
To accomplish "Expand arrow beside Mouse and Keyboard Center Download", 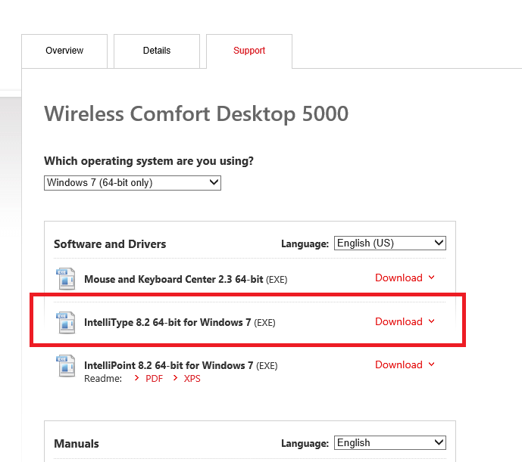I will click(x=431, y=278).
